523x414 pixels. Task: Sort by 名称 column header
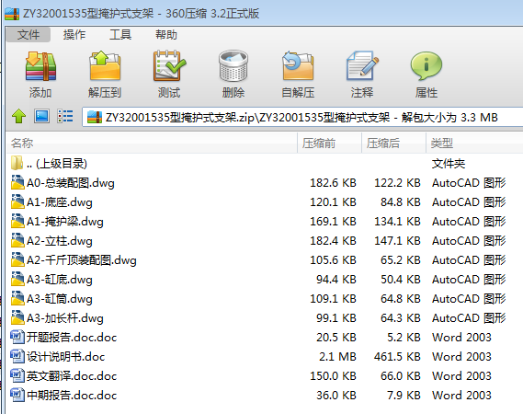click(x=152, y=144)
